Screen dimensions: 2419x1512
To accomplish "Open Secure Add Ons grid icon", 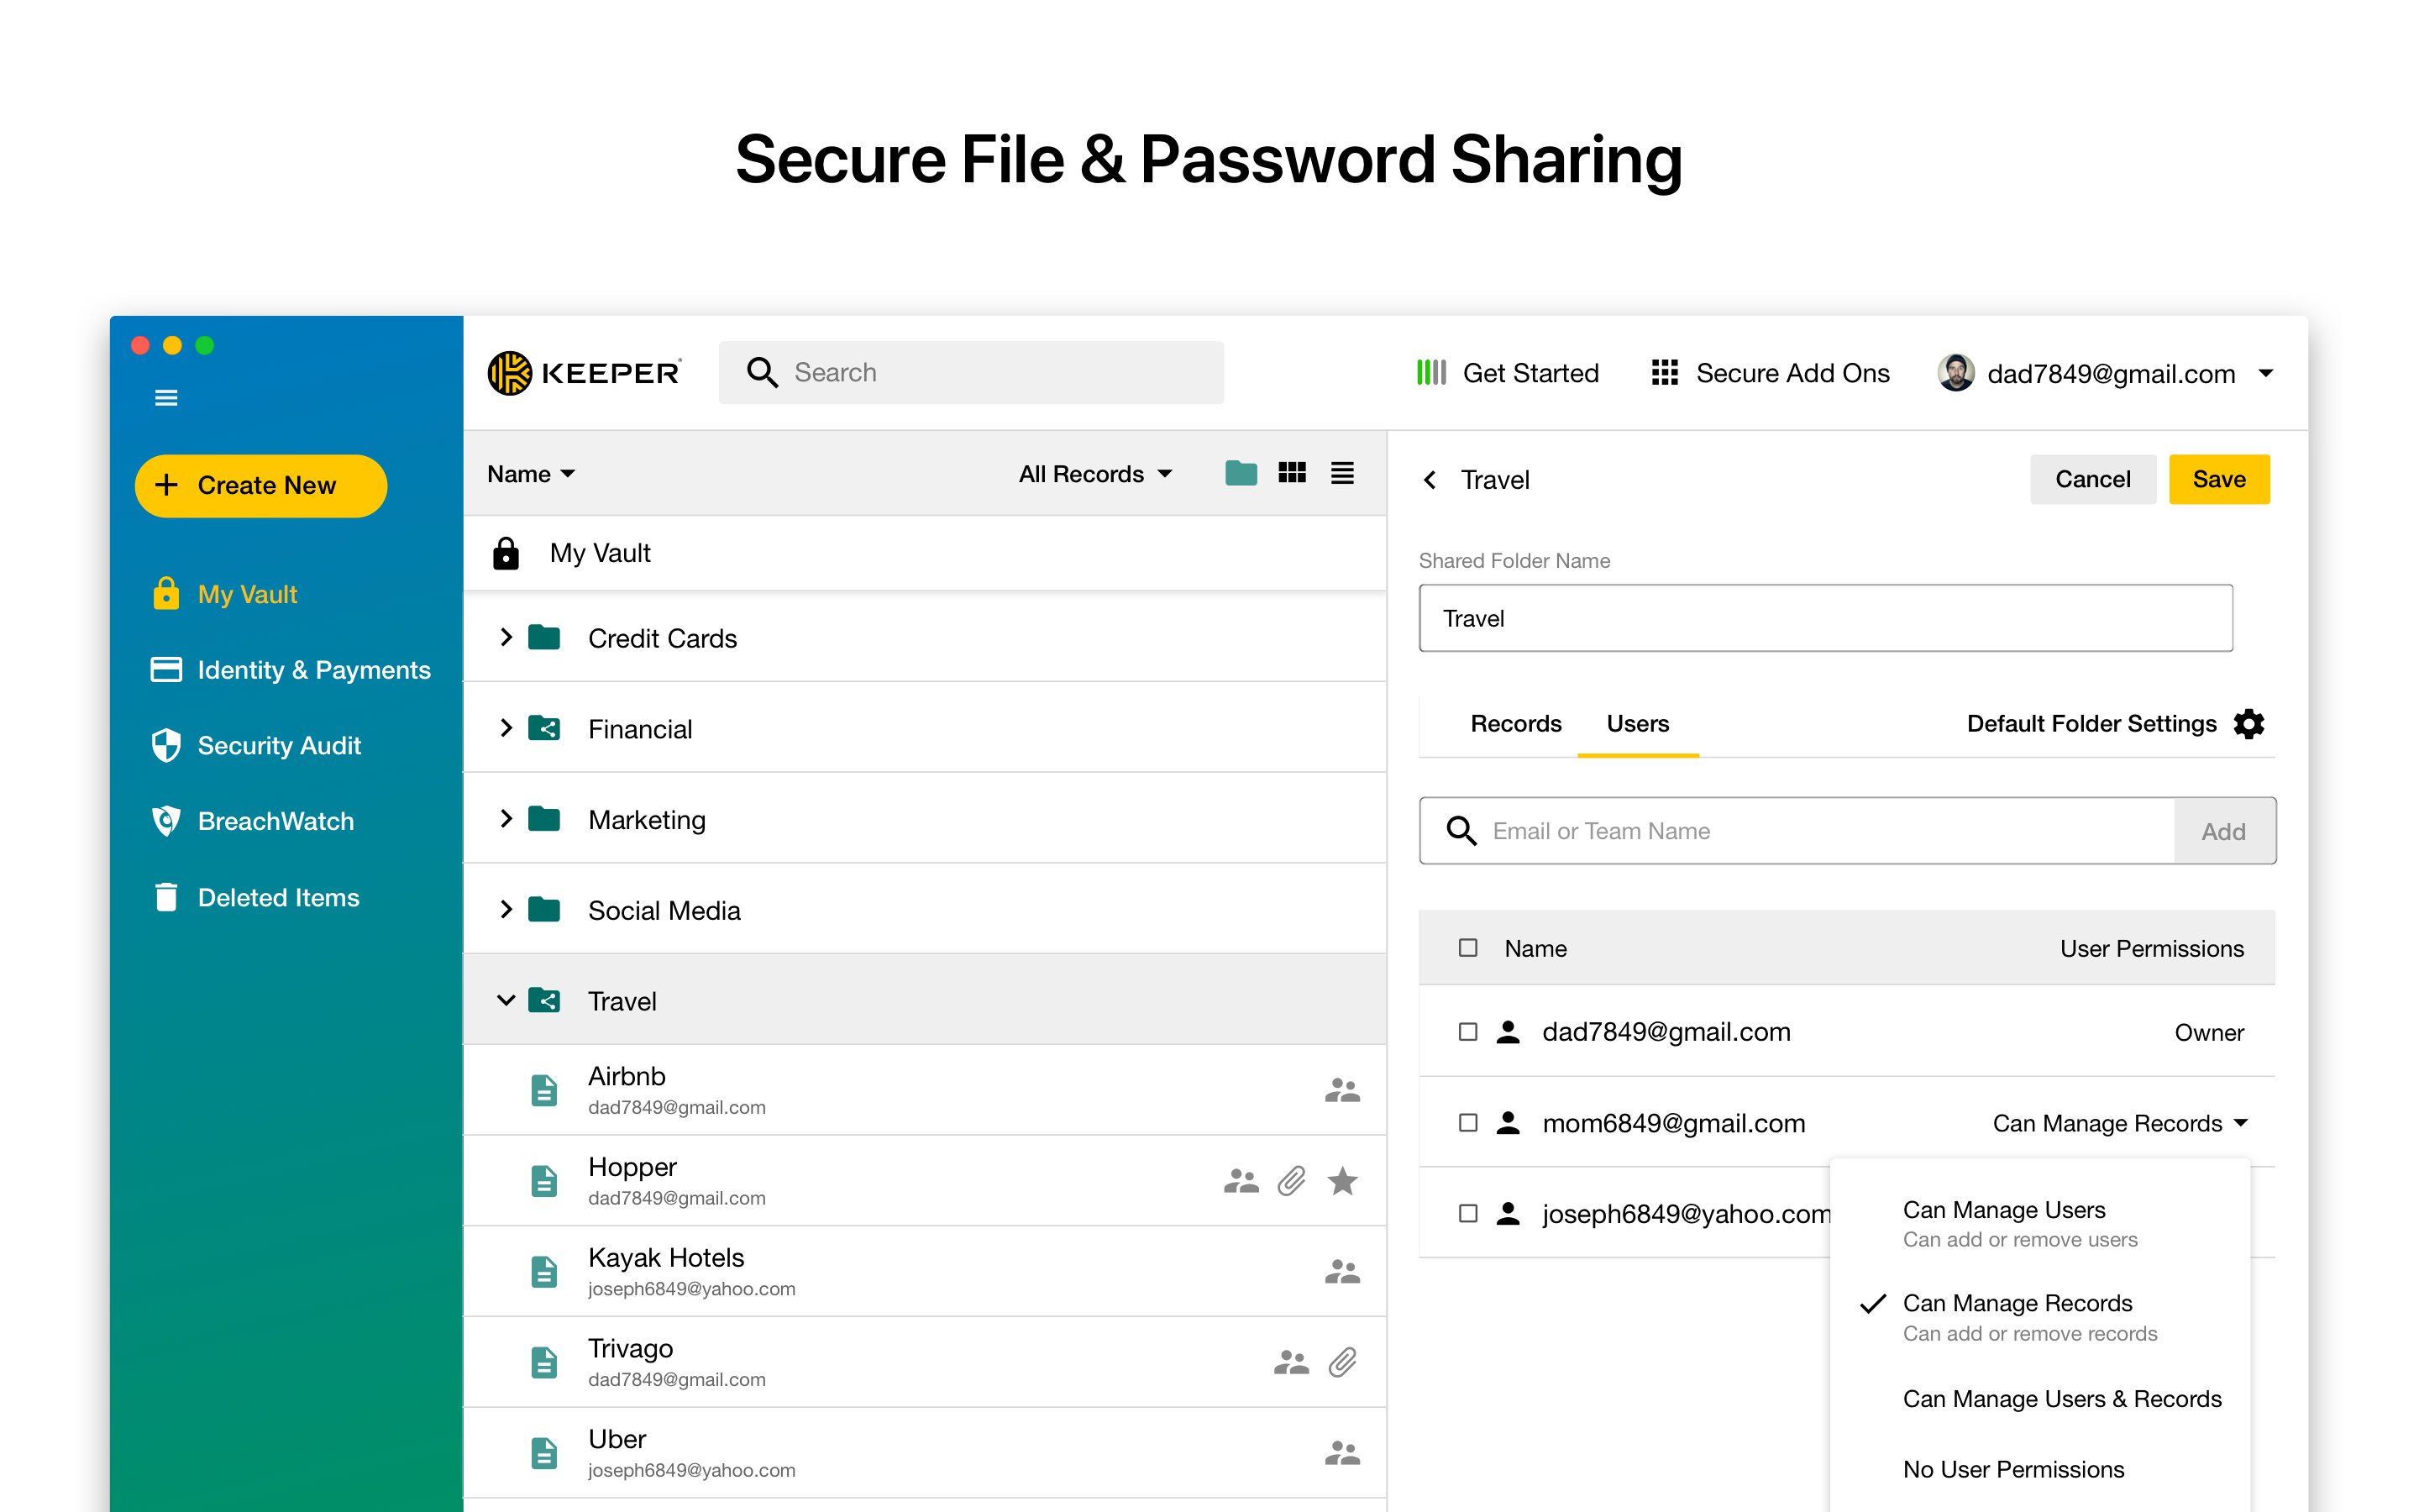I will [x=1664, y=373].
